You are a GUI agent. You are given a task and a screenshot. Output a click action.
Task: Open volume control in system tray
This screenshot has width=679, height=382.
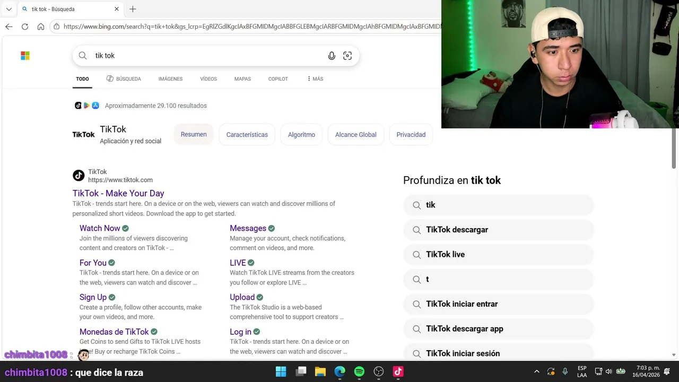pos(608,371)
